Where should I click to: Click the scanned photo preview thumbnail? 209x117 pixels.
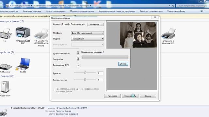[x=138, y=35]
